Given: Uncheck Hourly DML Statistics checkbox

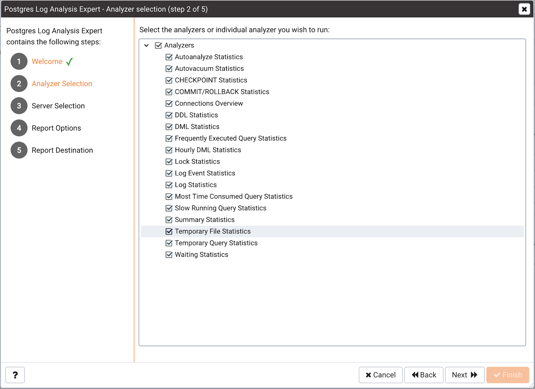Looking at the screenshot, I should pos(169,150).
